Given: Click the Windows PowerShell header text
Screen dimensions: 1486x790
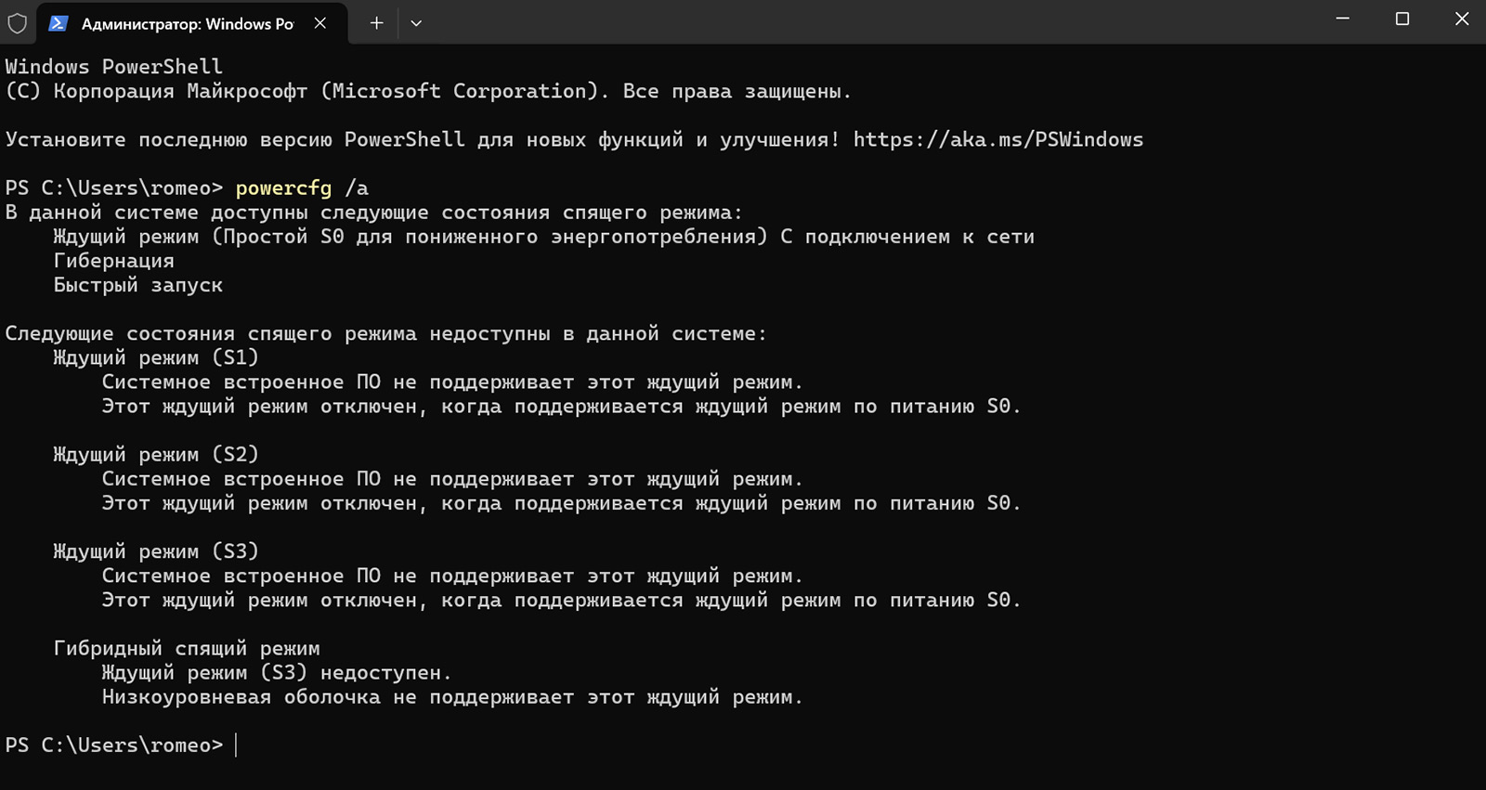Looking at the screenshot, I should [x=114, y=67].
